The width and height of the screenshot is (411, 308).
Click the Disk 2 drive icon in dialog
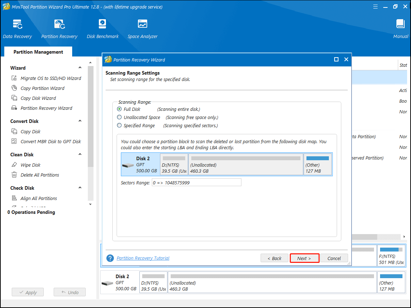coord(128,166)
